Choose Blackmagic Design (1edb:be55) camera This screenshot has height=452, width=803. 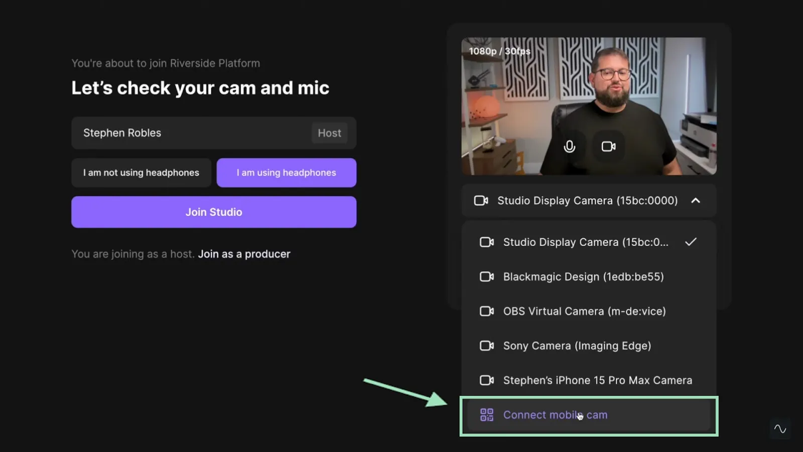589,277
